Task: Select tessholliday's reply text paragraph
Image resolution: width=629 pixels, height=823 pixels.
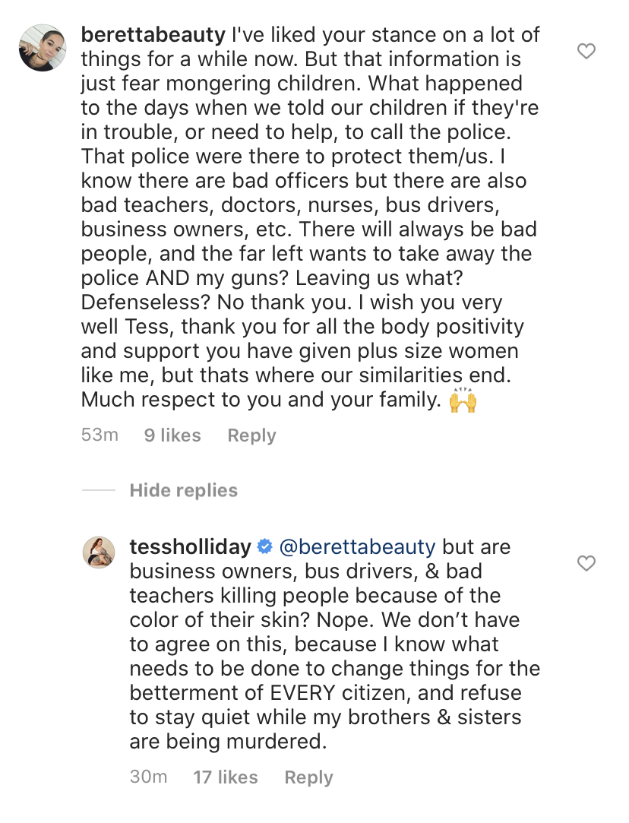Action: pos(335,644)
